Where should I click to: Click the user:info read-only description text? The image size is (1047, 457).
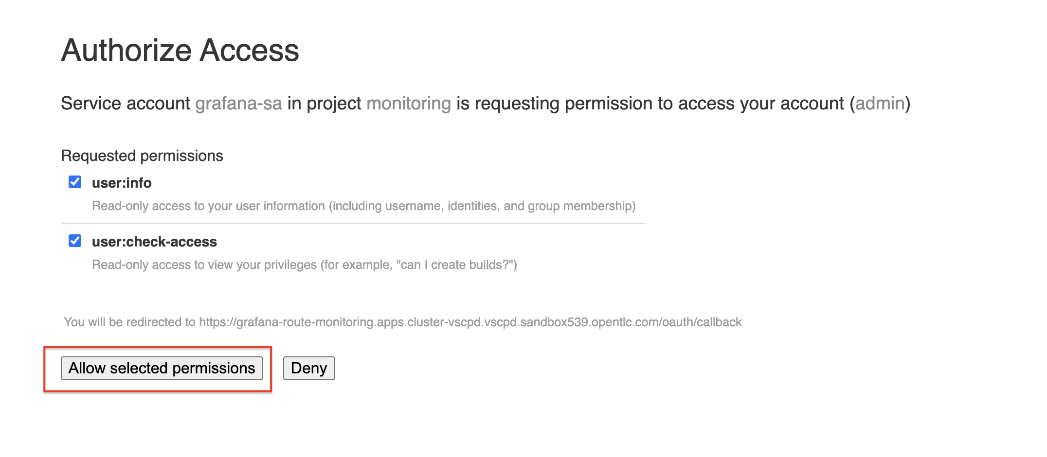click(364, 206)
